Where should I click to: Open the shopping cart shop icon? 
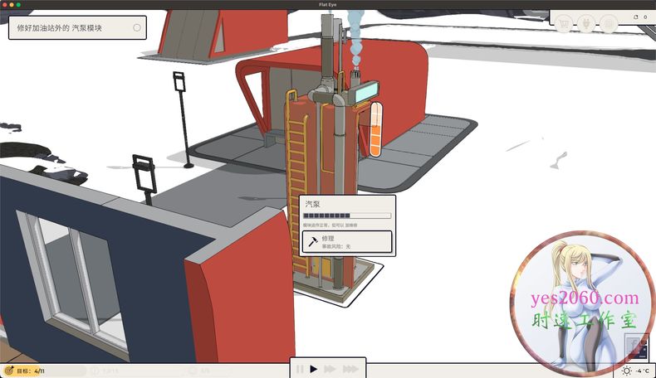[564, 23]
